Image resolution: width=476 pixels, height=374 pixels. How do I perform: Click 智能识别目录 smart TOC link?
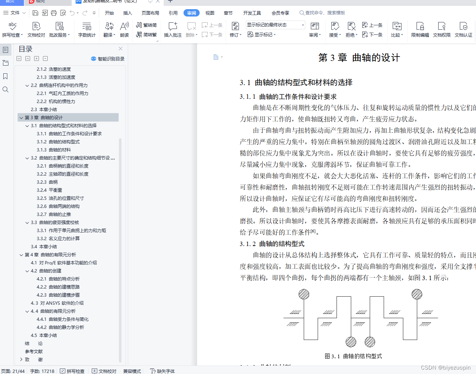[x=108, y=59]
